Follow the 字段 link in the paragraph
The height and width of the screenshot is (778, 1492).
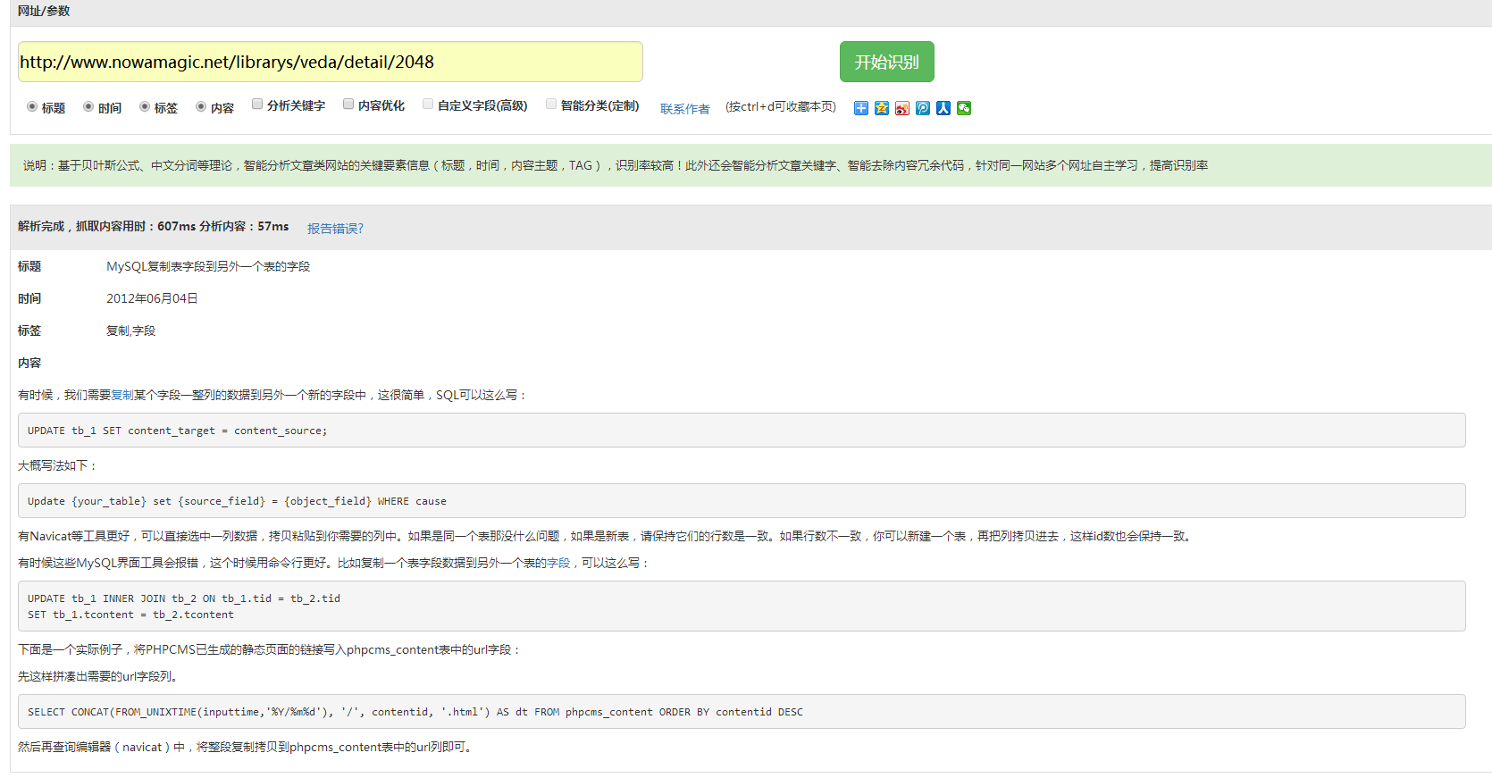tap(558, 563)
